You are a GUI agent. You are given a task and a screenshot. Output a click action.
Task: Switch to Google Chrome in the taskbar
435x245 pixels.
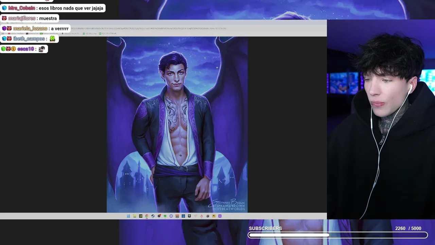tap(147, 216)
